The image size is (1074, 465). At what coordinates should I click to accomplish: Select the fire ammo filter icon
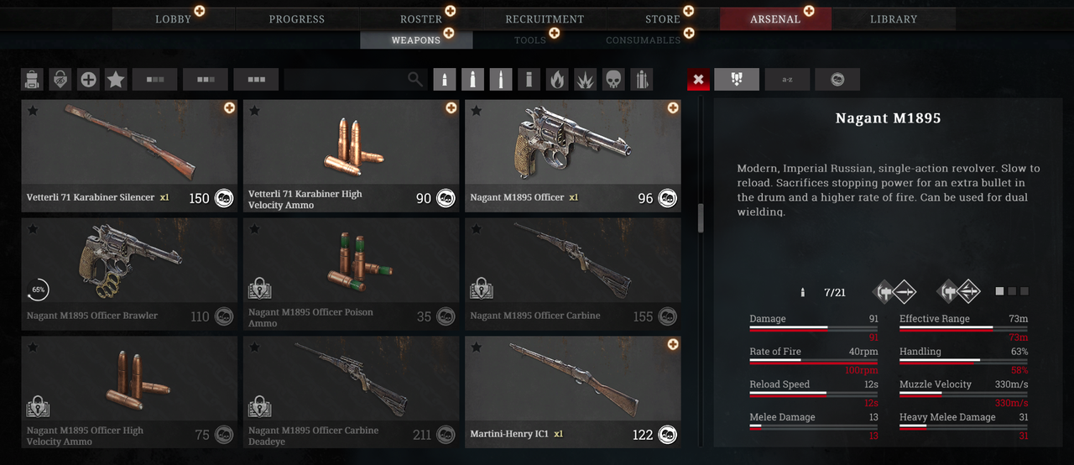556,80
